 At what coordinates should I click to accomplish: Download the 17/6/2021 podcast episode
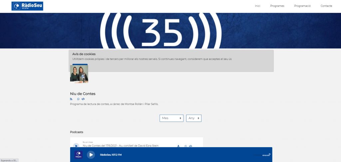point(178,146)
